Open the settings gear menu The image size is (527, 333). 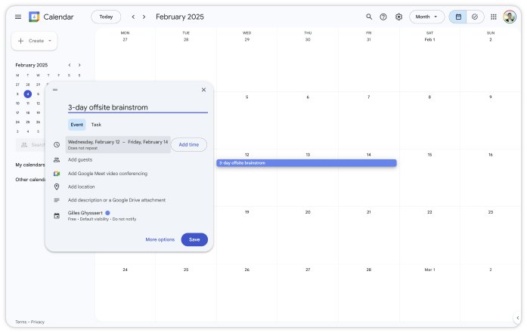[398, 17]
